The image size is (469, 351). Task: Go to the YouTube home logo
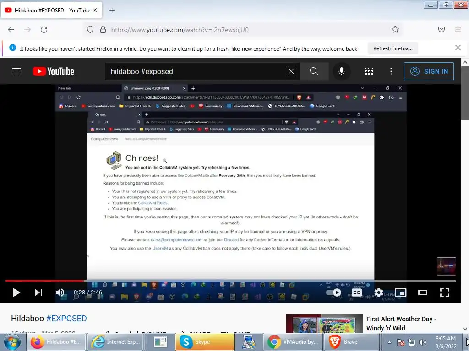pyautogui.click(x=54, y=71)
